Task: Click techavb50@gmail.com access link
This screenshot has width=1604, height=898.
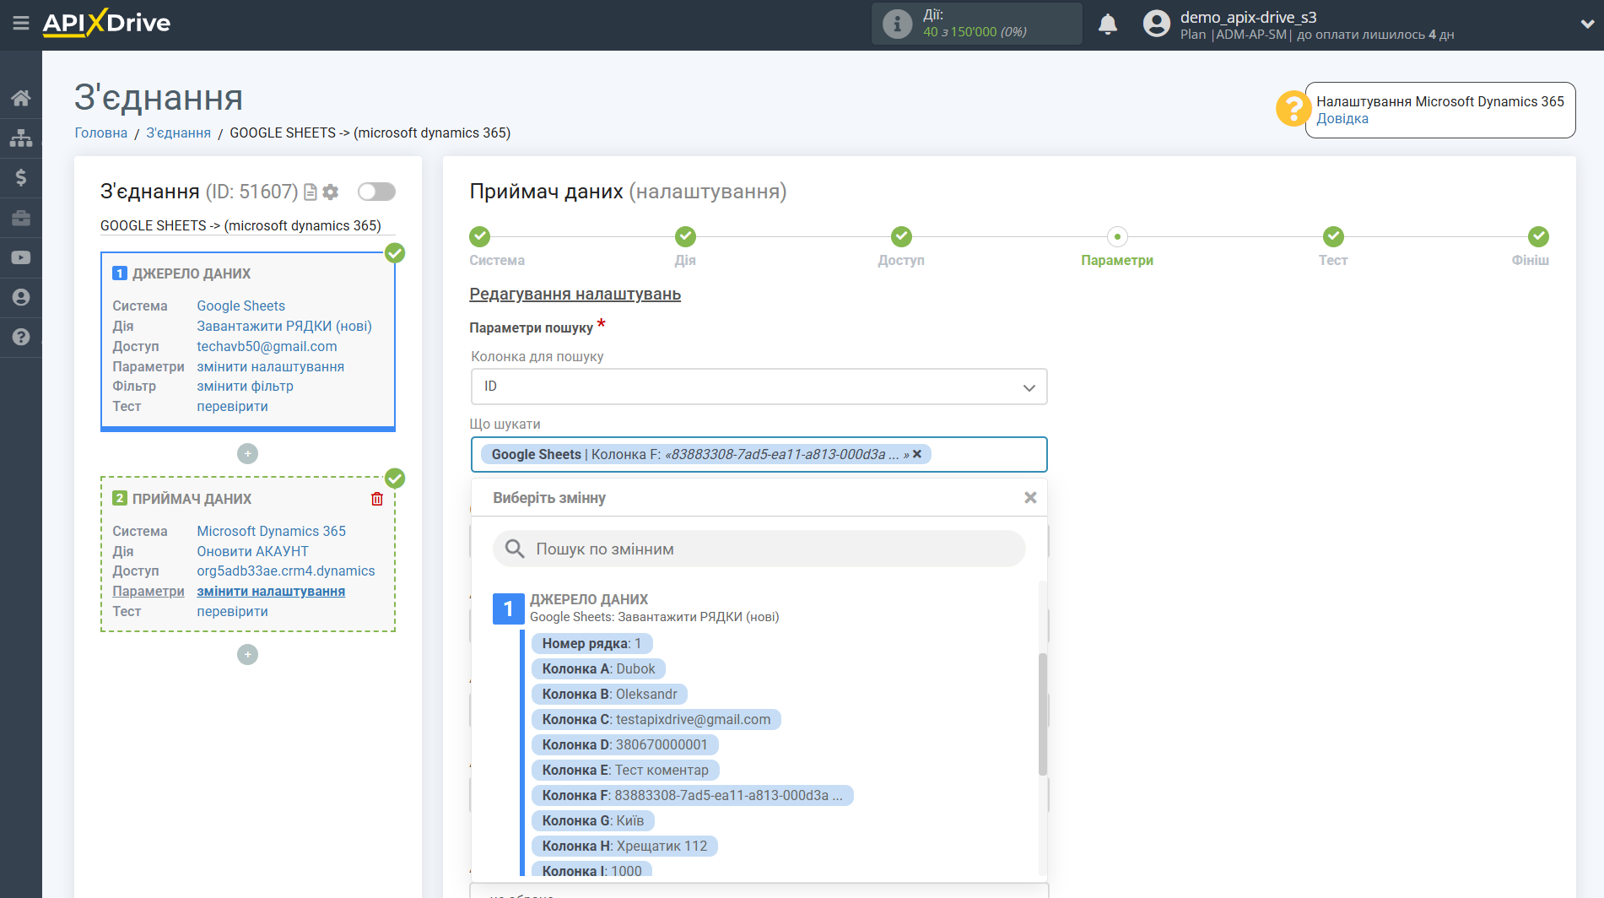Action: tap(267, 346)
